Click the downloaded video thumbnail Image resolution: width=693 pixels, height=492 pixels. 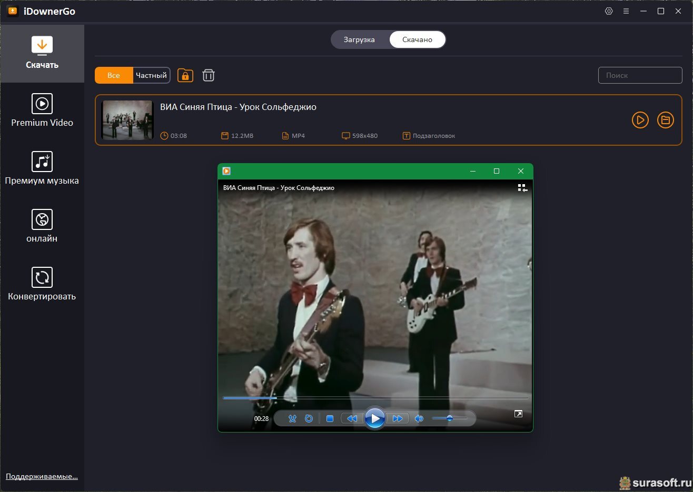click(127, 120)
